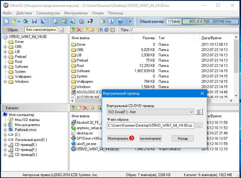Viewport: 241px width, 178px height.
Task: Click the image list scroll left arrow
Action: coord(72,101)
